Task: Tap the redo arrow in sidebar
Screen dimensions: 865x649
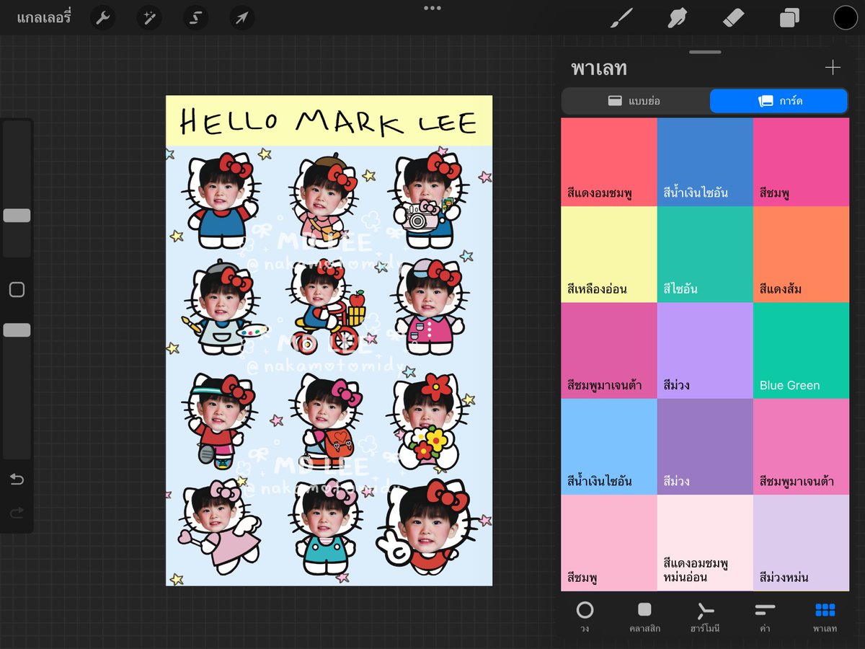Action: [17, 513]
